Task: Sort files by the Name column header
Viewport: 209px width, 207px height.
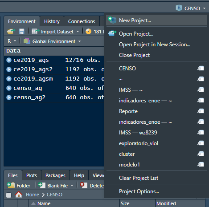Action: click(x=44, y=203)
